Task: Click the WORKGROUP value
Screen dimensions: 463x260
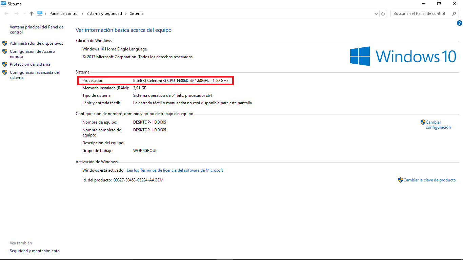Action: pyautogui.click(x=145, y=151)
